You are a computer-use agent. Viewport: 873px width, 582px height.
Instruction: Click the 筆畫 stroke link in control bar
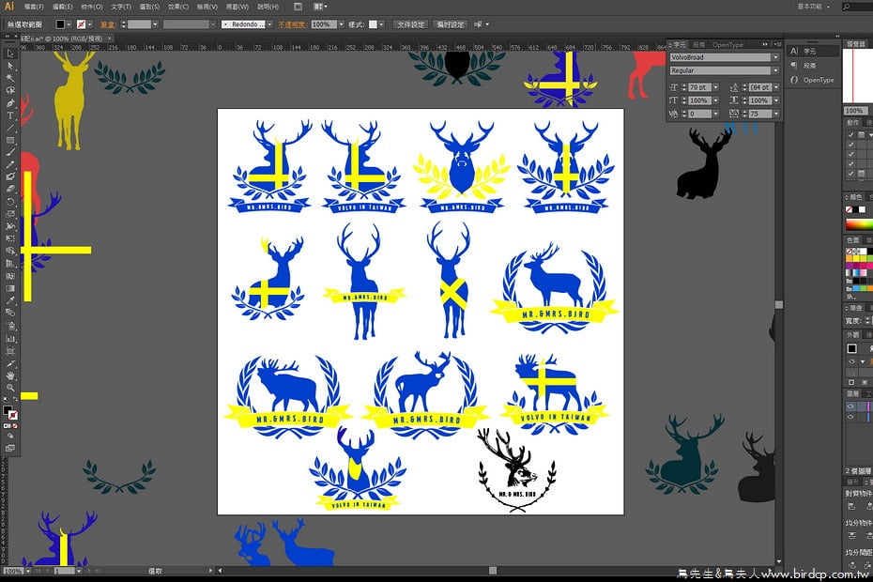coord(107,24)
